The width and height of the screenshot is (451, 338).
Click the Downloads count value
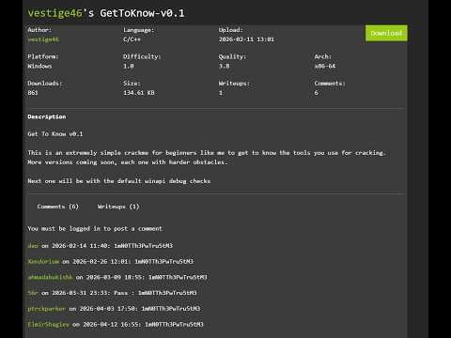(x=33, y=93)
